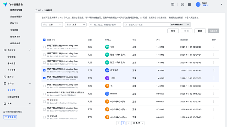Click the green avatar next to 李明
The height and width of the screenshot is (127, 227).
(107, 47)
